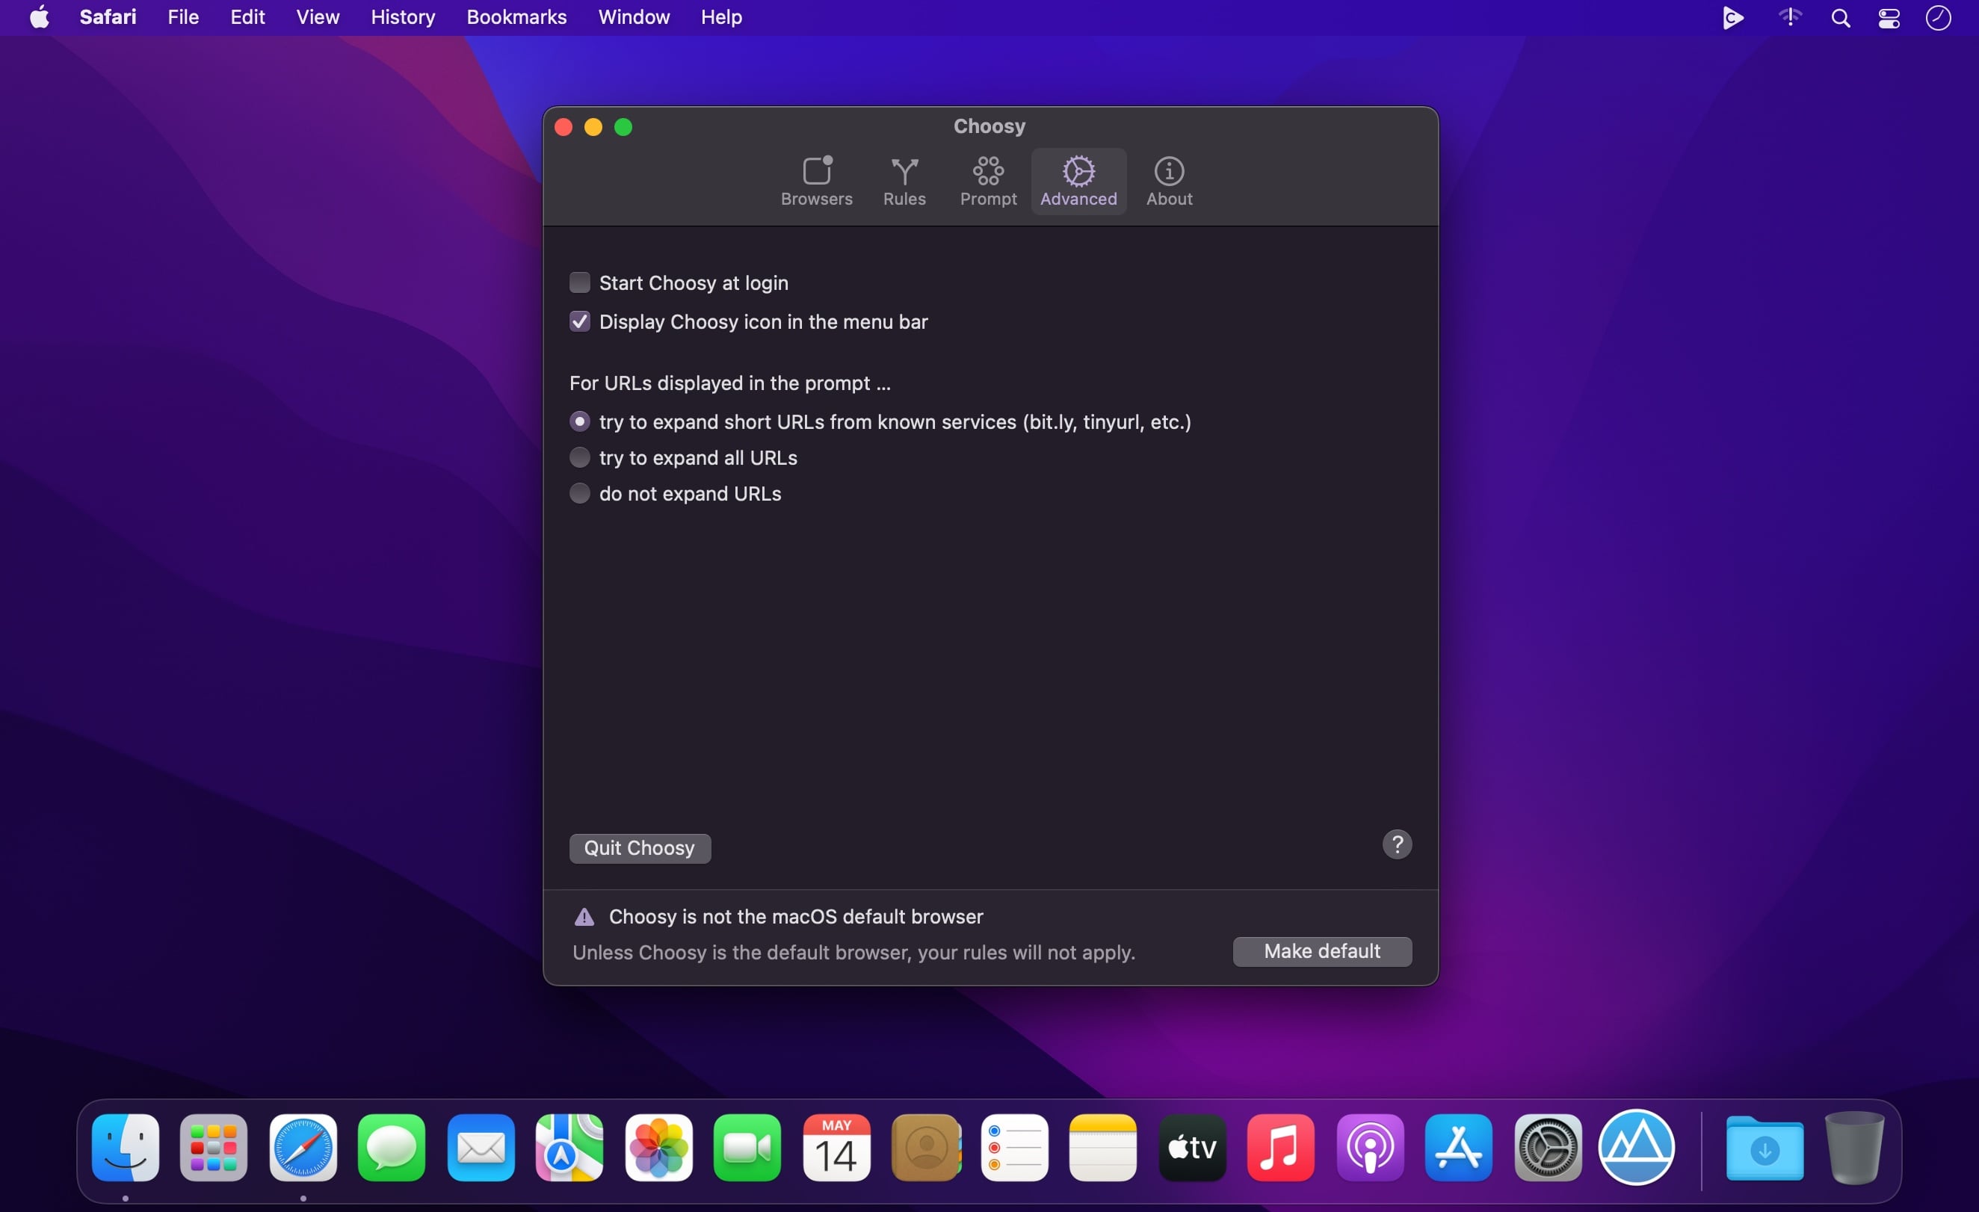The width and height of the screenshot is (1979, 1212).
Task: Open Messages from the Dock
Action: 391,1147
